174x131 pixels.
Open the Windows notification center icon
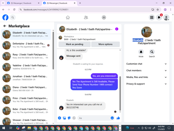(169, 128)
